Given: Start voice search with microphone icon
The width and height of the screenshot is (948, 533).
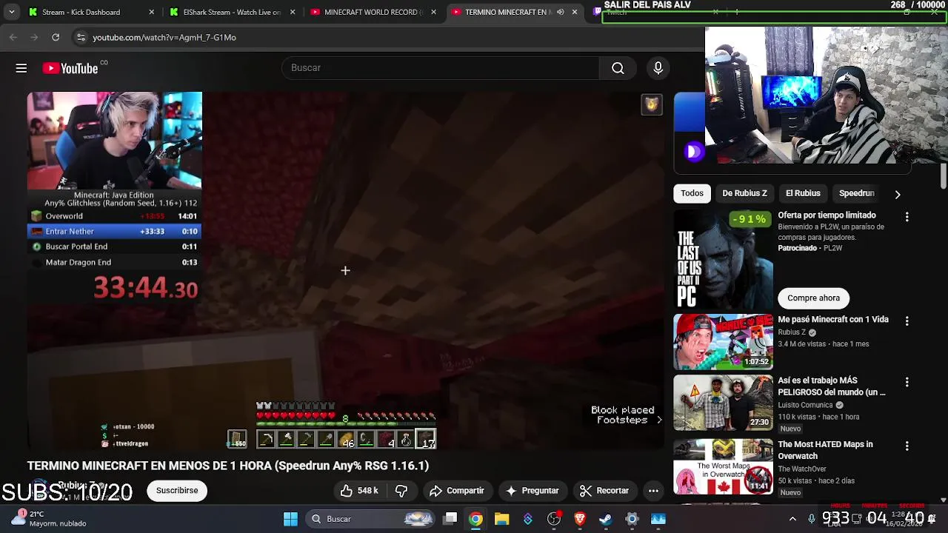Looking at the screenshot, I should 658,68.
